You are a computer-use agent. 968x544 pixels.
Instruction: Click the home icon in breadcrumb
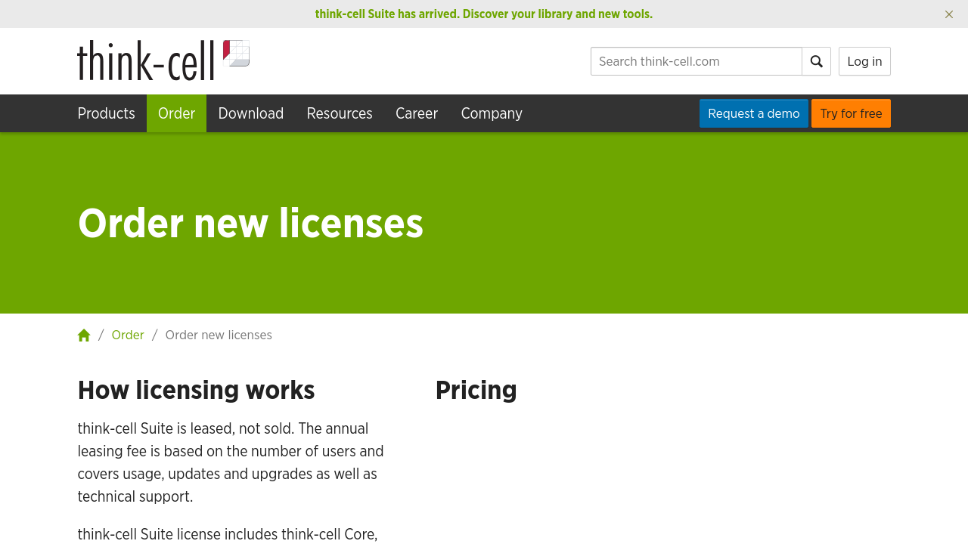point(84,335)
